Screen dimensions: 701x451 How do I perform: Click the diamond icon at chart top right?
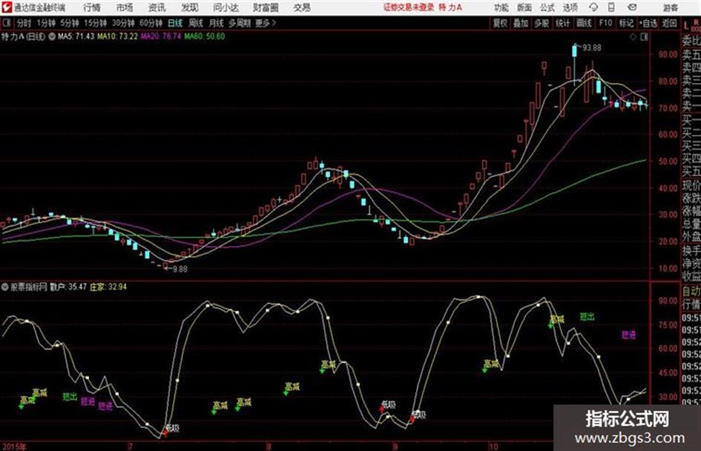(x=633, y=37)
